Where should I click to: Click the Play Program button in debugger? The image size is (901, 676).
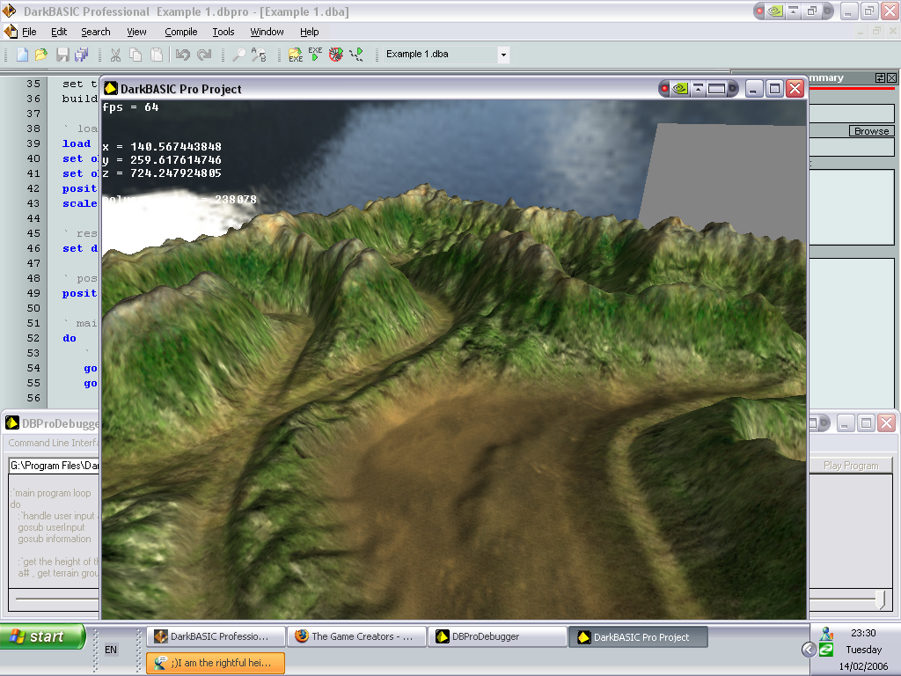pyautogui.click(x=851, y=466)
